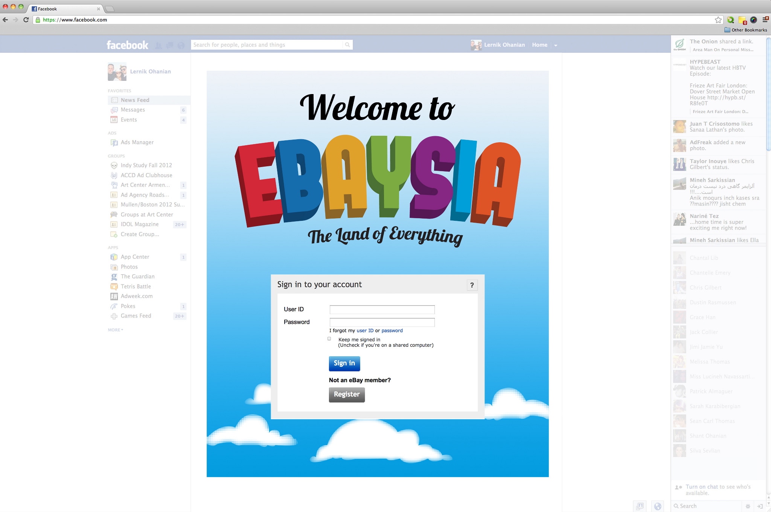The width and height of the screenshot is (771, 512).
Task: Click the eBay help question mark icon
Action: (x=472, y=285)
